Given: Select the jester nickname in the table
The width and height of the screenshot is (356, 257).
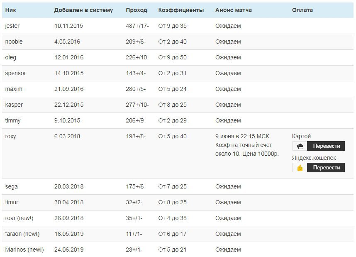Looking at the screenshot, I should tap(12, 26).
